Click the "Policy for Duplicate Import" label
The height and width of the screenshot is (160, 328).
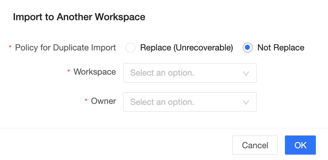point(66,48)
